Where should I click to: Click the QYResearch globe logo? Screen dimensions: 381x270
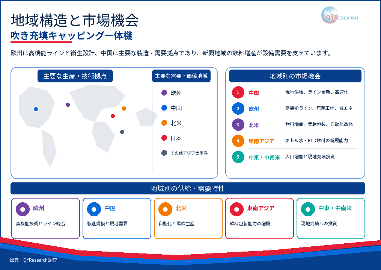coord(330,15)
